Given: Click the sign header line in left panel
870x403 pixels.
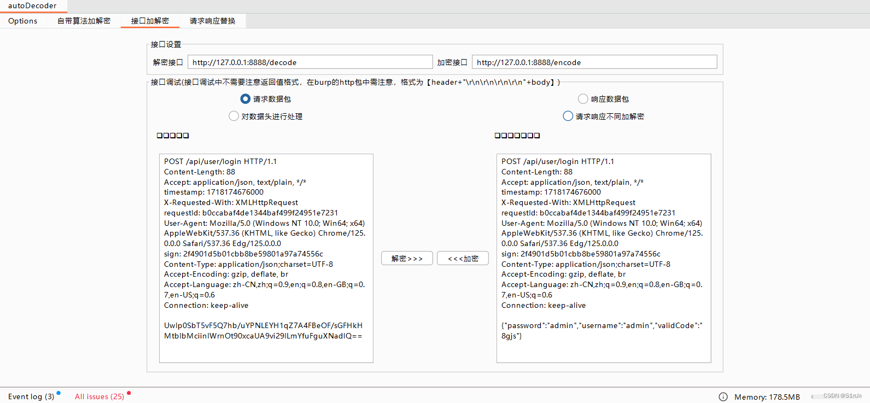Looking at the screenshot, I should coord(243,254).
